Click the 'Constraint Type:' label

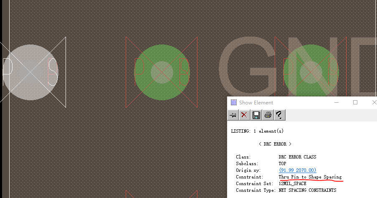tap(256, 191)
